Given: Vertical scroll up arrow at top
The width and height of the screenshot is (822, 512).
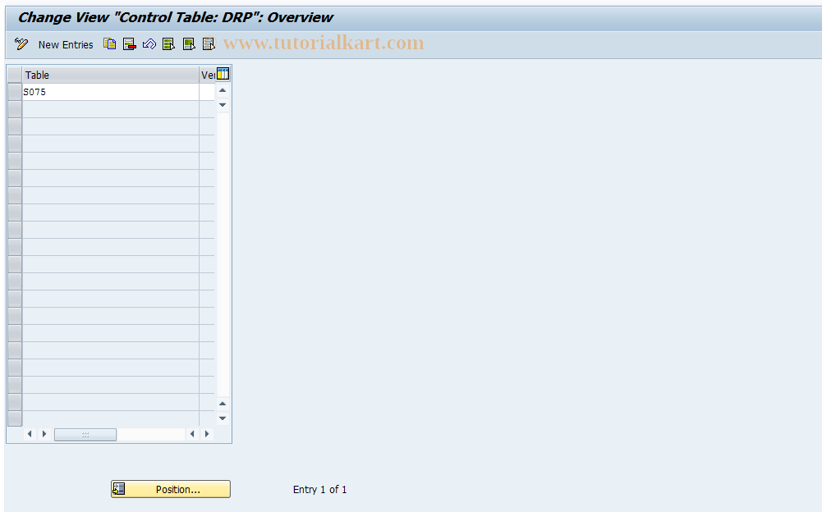Looking at the screenshot, I should pos(223,90).
